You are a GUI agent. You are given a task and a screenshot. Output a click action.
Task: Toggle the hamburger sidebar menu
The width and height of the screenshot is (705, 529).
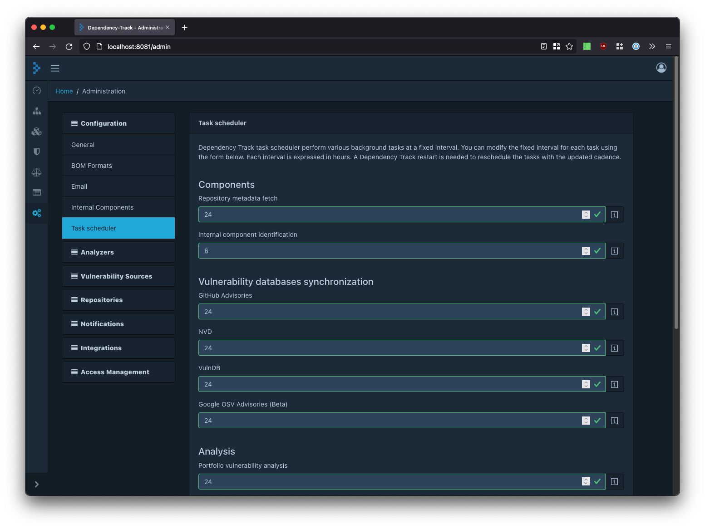click(x=55, y=68)
